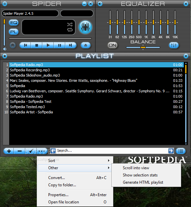Click the checkmark select button
191x207 pixels.
pyautogui.click(x=31, y=151)
